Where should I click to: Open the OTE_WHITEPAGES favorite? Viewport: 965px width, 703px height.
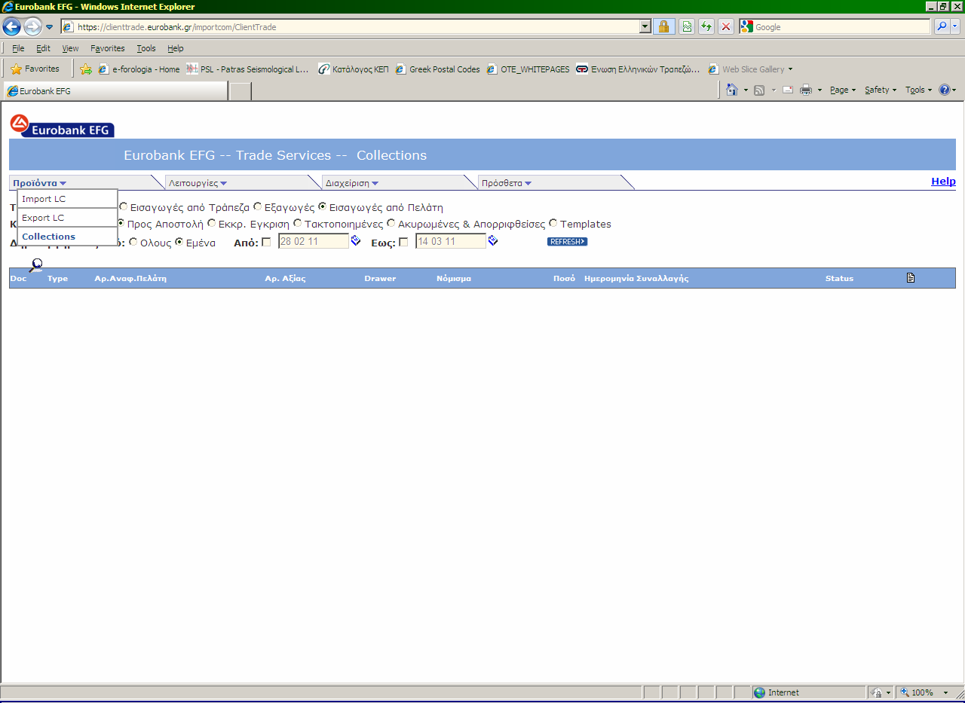coord(528,69)
